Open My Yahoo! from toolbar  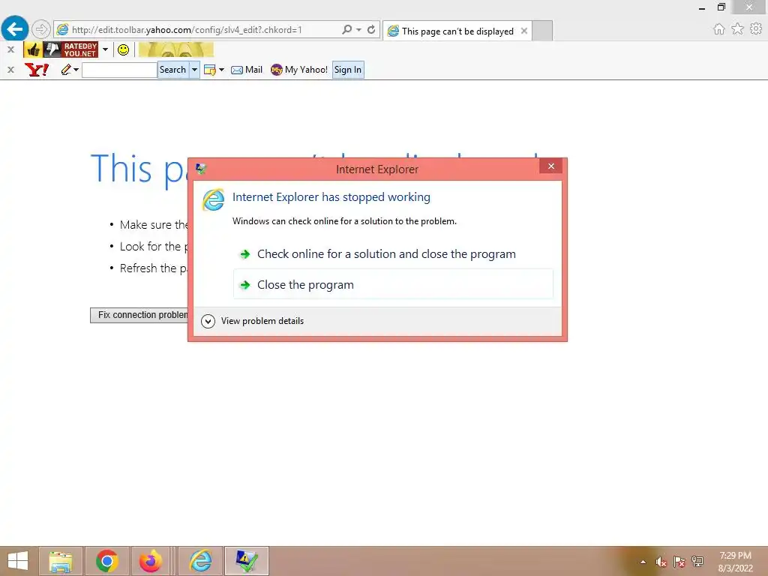click(299, 70)
